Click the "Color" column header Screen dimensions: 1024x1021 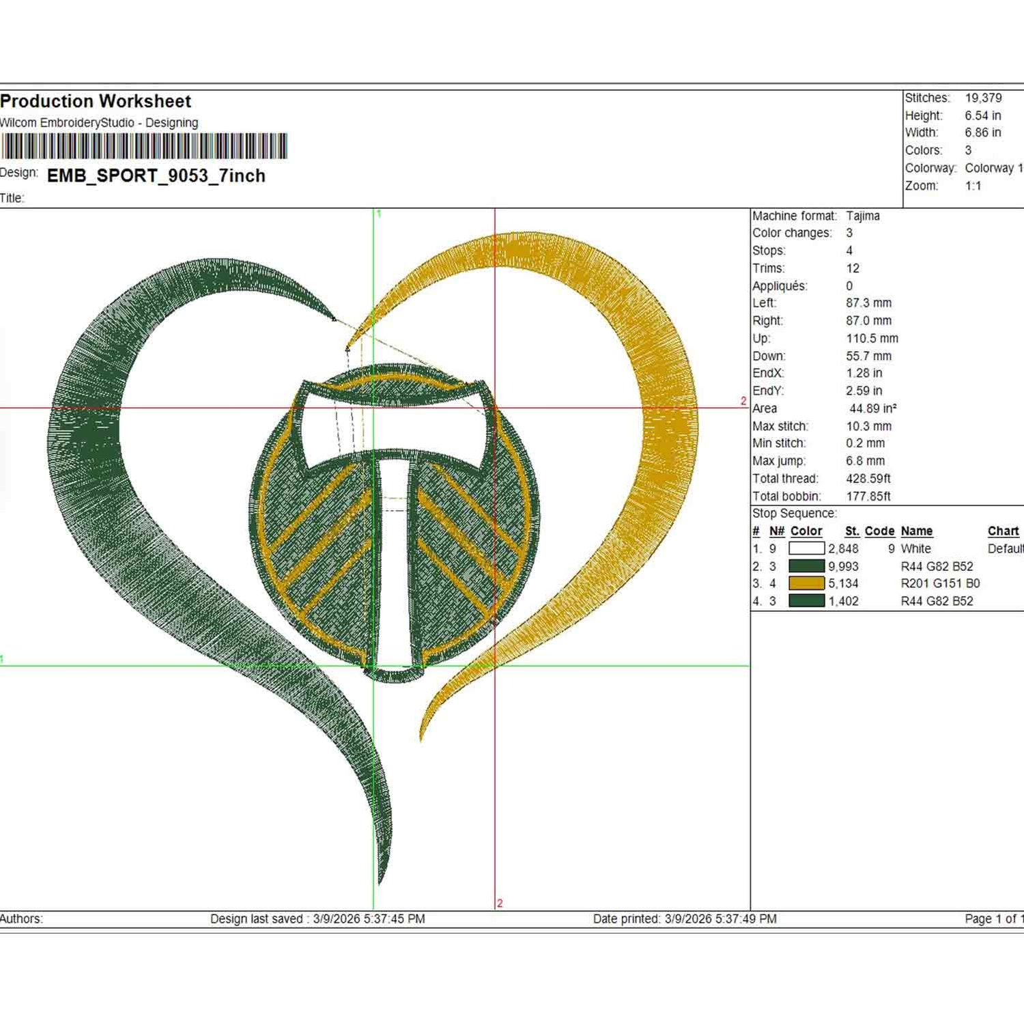(x=806, y=531)
